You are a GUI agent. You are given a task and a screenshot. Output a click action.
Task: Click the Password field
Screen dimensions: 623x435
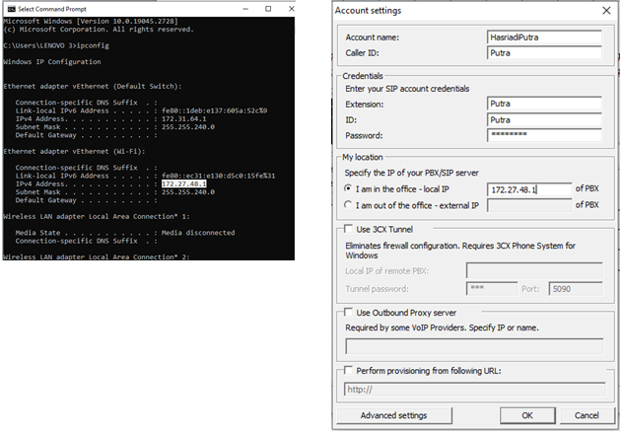tap(544, 135)
